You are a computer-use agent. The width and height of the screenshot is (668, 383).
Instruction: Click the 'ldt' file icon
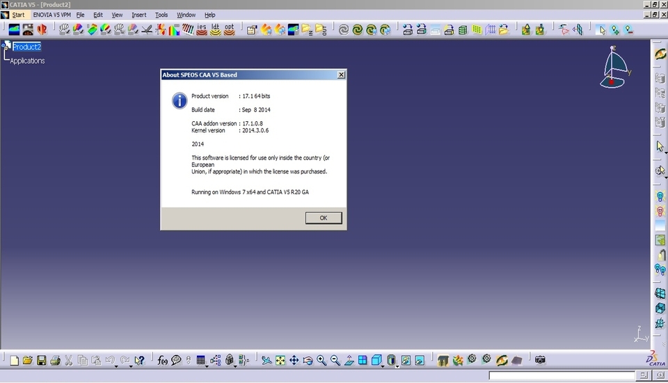click(x=216, y=29)
